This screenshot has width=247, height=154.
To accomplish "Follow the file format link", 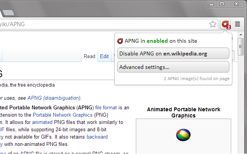I will pos(106,108).
